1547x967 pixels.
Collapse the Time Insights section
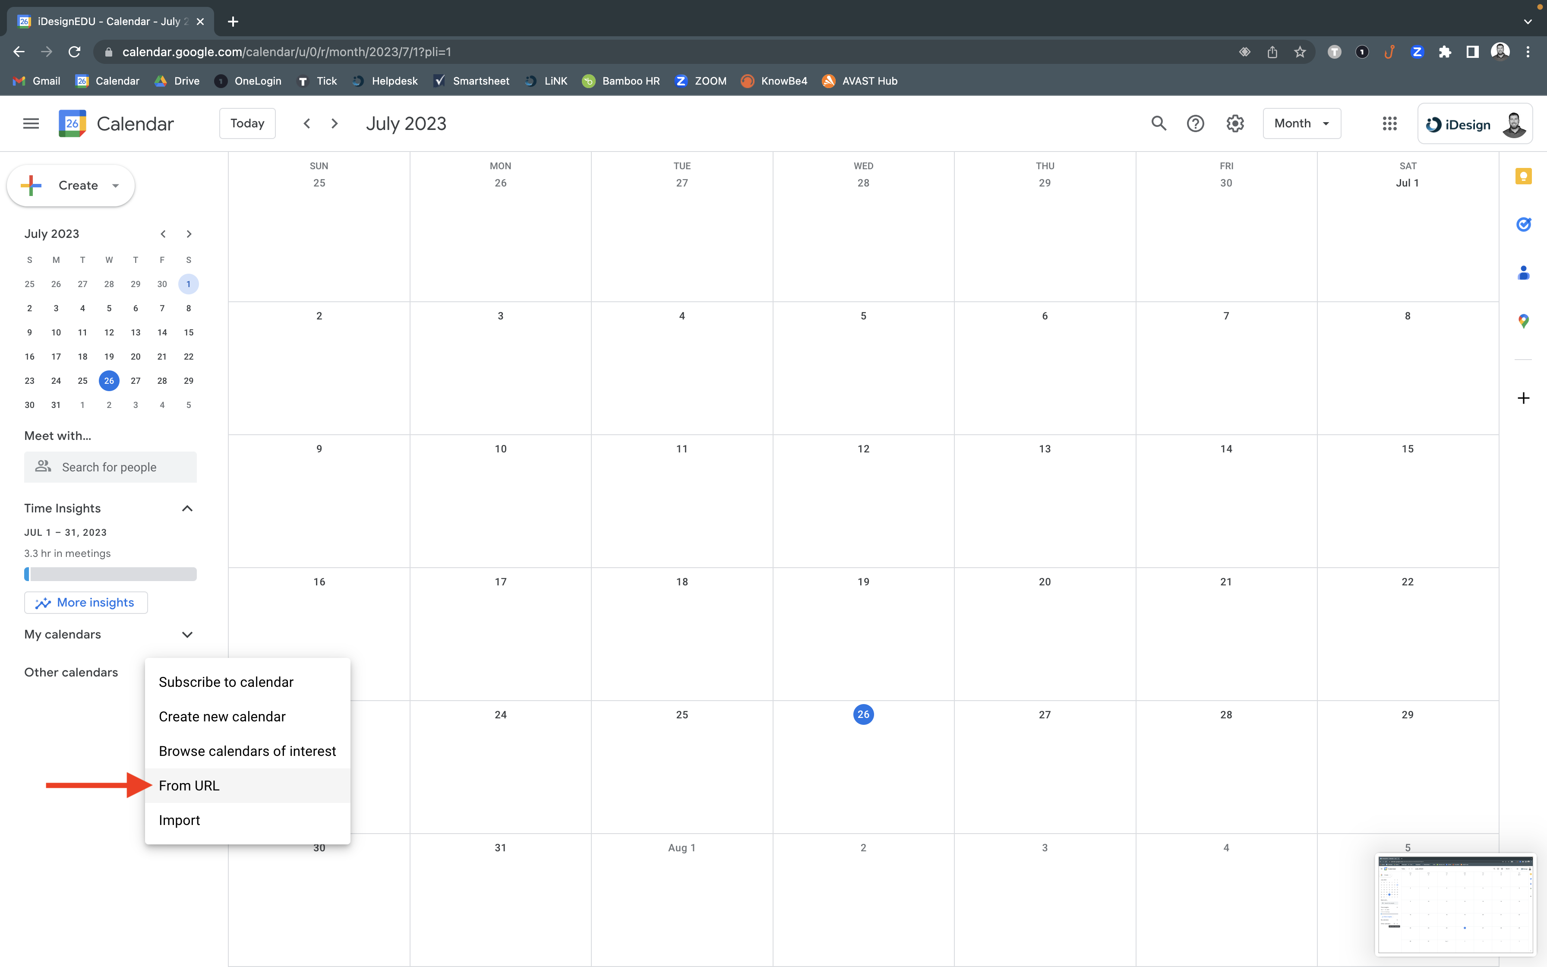[186, 509]
